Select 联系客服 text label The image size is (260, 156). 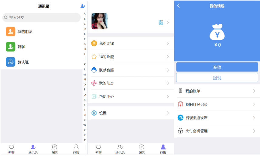tap(106, 70)
